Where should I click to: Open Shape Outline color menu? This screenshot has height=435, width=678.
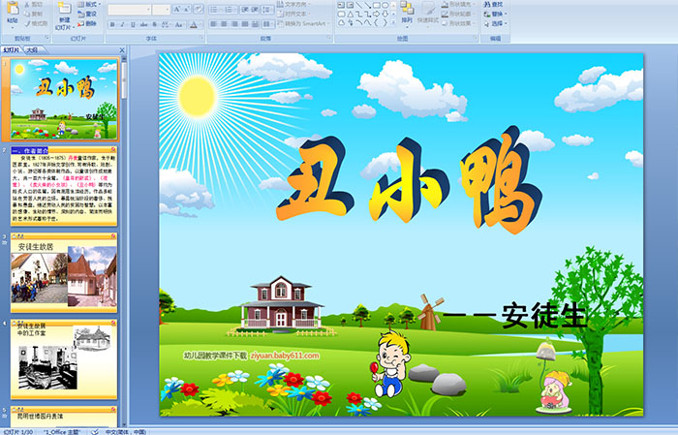pyautogui.click(x=459, y=14)
